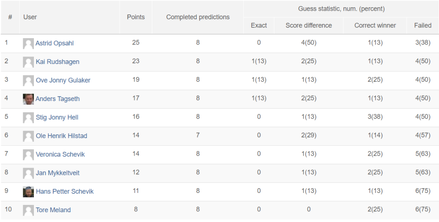Open Jan Mykkeltveit's user link
Screen dimensions: 439x222
58,173
